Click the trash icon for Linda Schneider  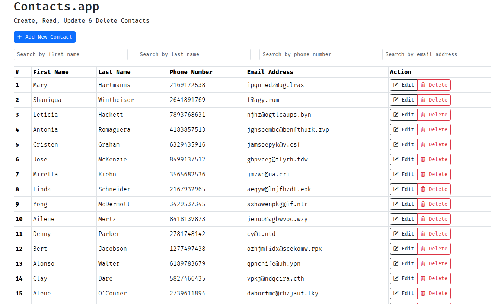pos(423,189)
